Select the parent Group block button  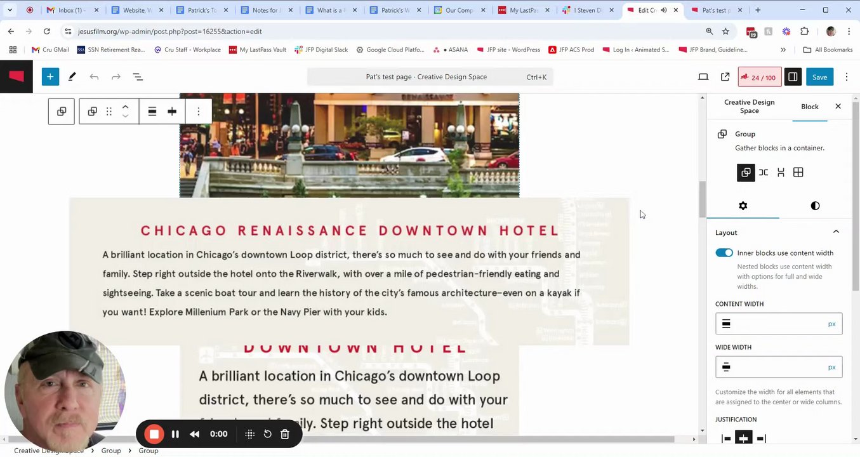[62, 112]
